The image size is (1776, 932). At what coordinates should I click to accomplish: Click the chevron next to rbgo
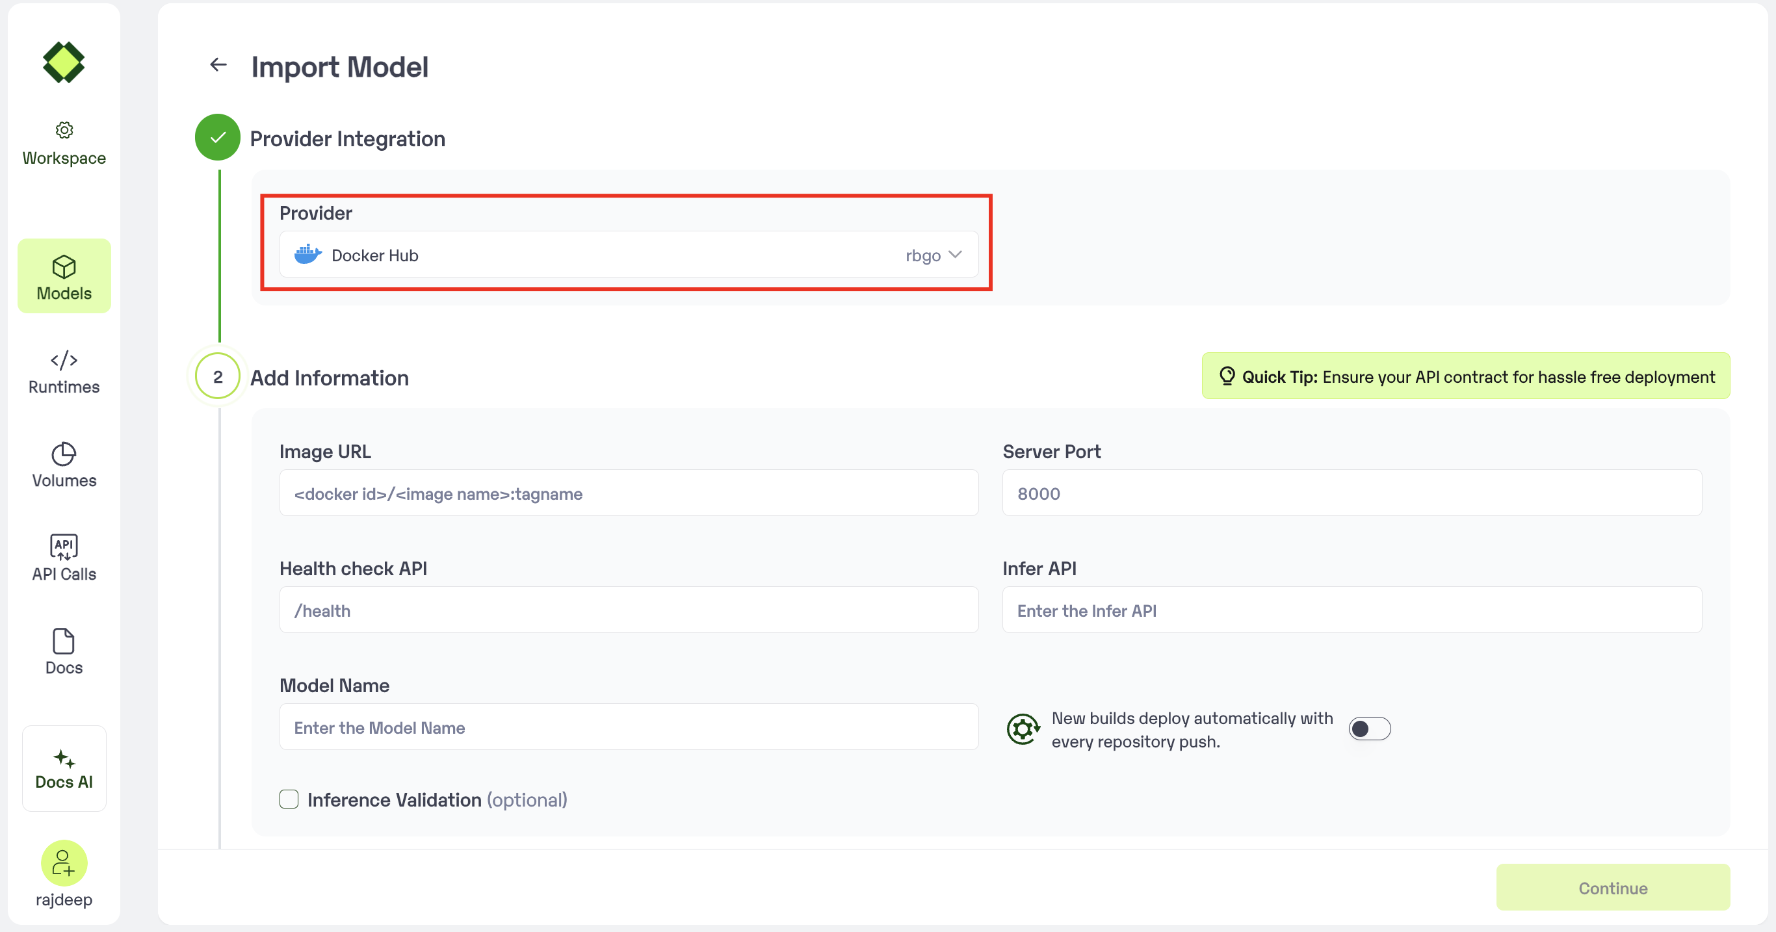coord(956,255)
